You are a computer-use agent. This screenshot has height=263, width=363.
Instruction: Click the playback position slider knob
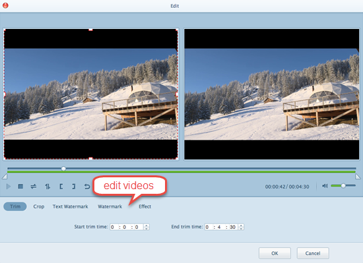(63, 169)
